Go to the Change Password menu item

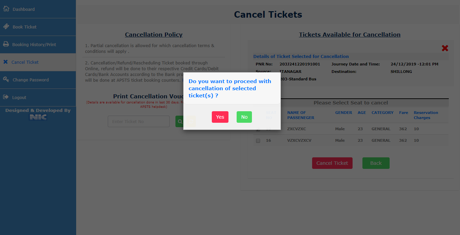[31, 80]
